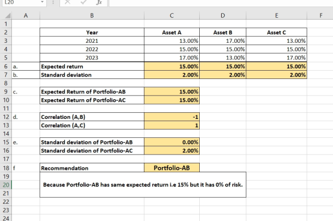Click 'Expected Return of Portfolio-AB' label

click(92, 91)
